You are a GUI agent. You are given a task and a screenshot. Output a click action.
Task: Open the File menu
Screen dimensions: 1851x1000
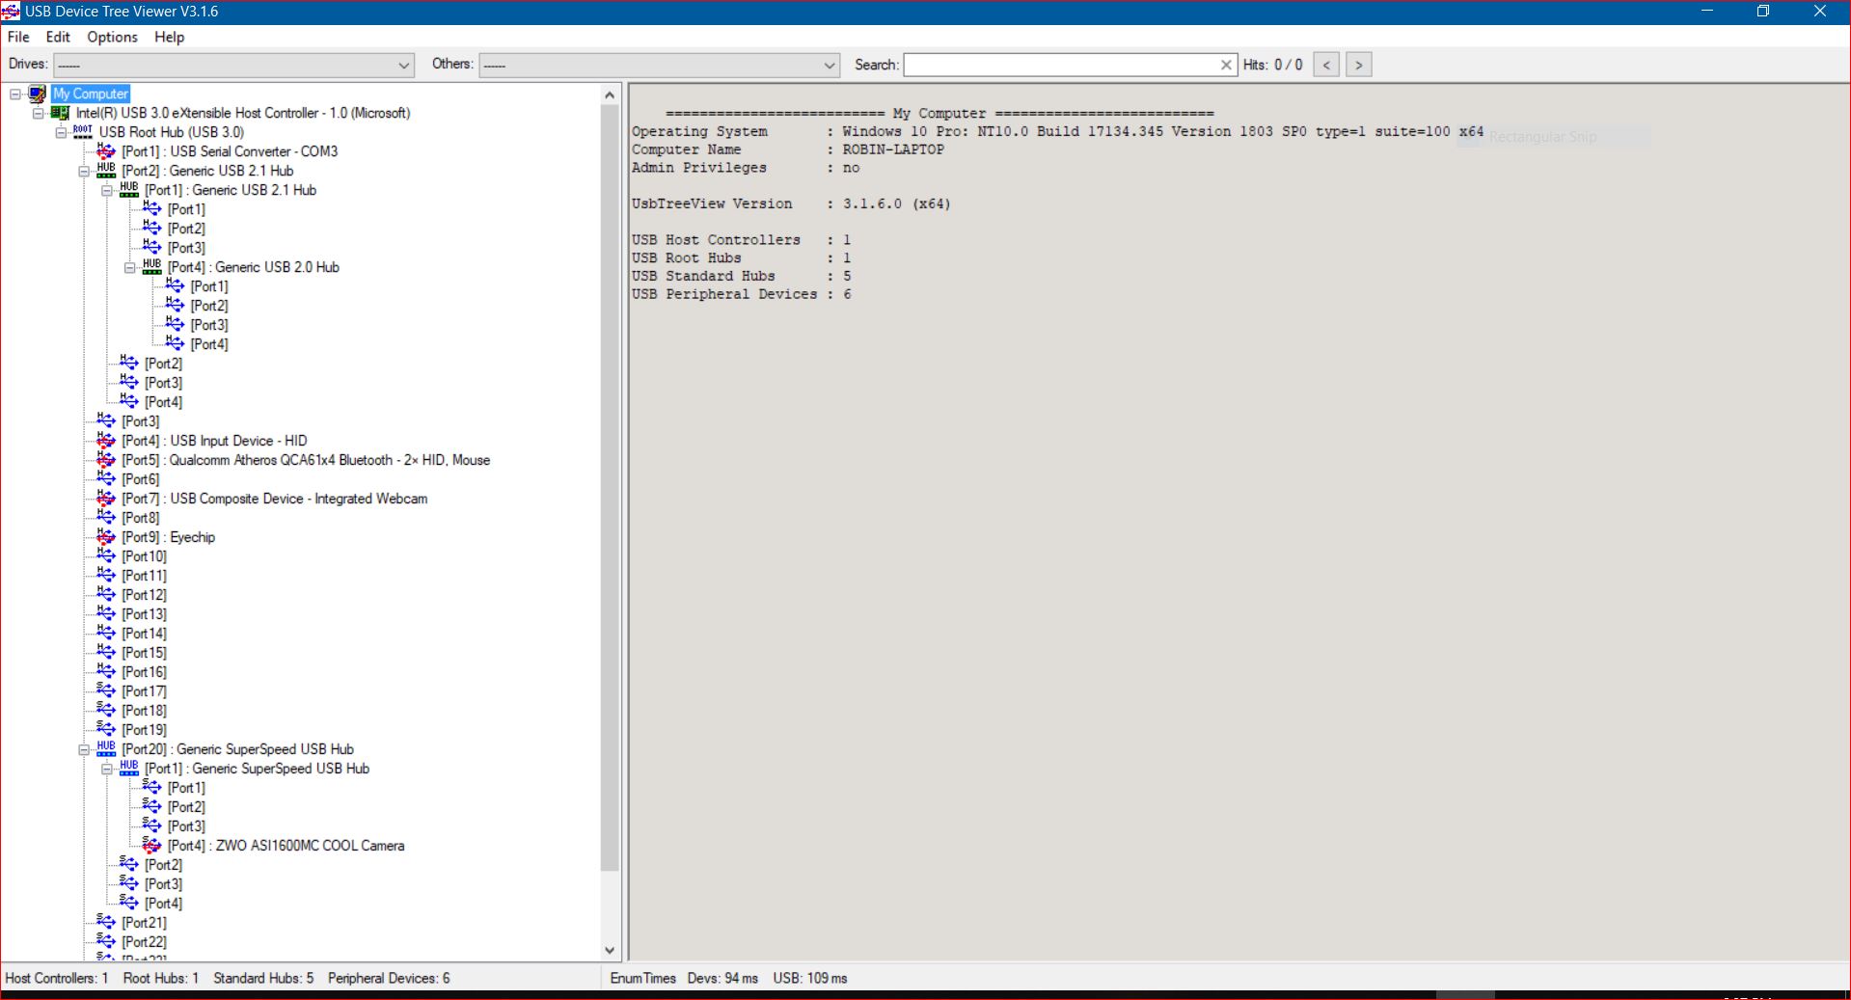click(18, 37)
